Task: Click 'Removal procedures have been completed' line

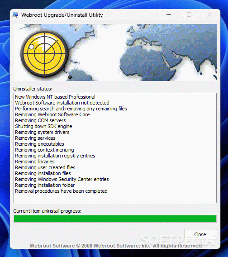Action: 61,191
